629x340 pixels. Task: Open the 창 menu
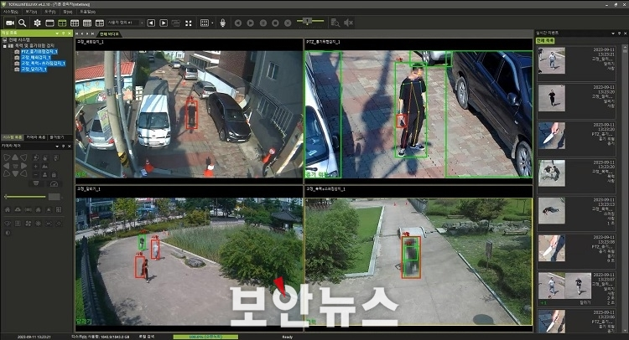(67, 12)
